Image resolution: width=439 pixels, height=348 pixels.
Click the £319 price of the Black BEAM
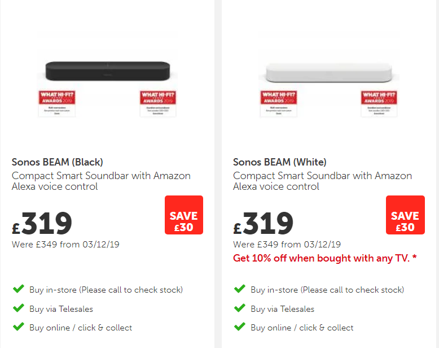[x=43, y=224]
